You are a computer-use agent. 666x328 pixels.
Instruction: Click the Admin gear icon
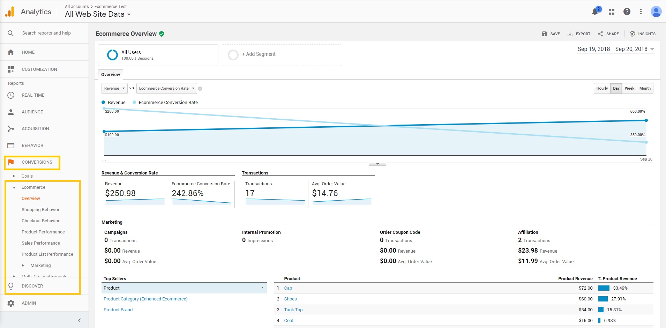coord(11,303)
